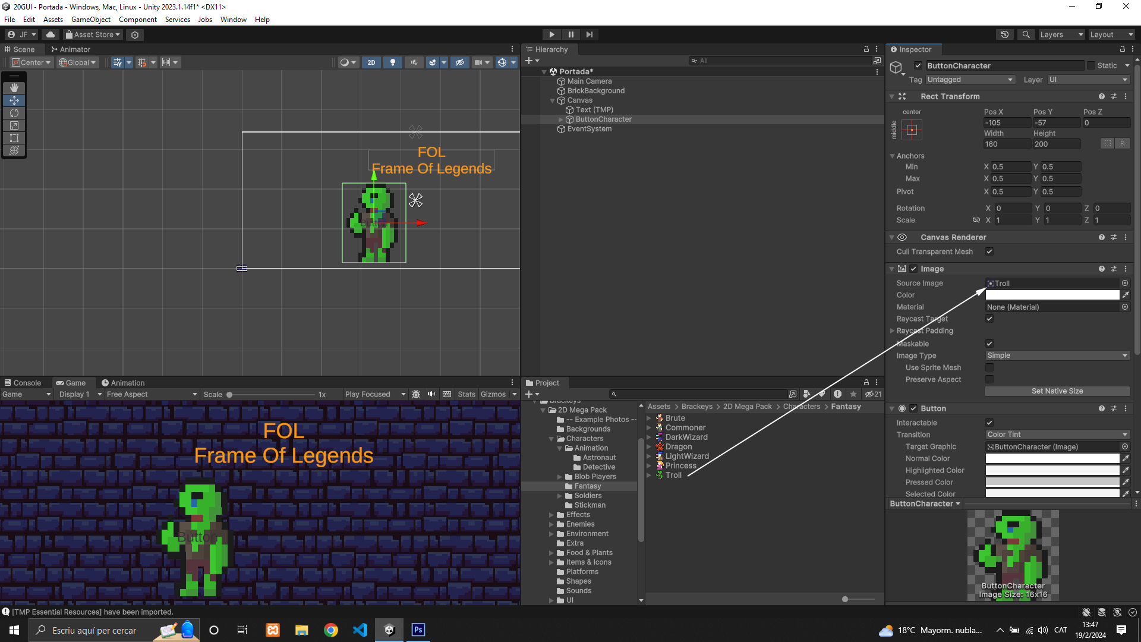This screenshot has height=642, width=1141.
Task: Toggle 2D mode in Scene view
Action: tap(371, 62)
